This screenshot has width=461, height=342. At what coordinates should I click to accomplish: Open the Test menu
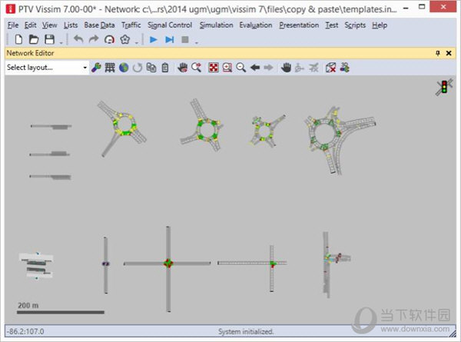tap(332, 25)
